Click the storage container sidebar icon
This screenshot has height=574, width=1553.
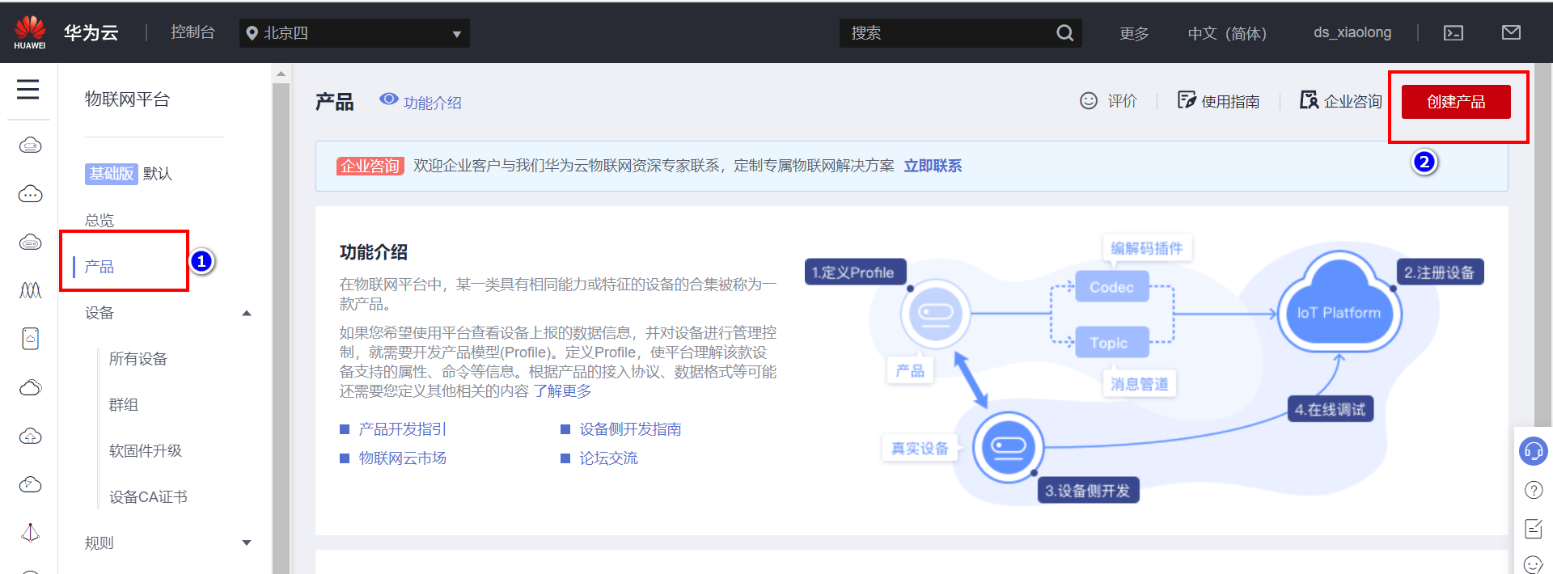tap(30, 339)
